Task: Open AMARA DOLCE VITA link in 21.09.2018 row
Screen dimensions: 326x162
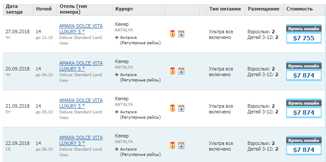Action: (81, 103)
